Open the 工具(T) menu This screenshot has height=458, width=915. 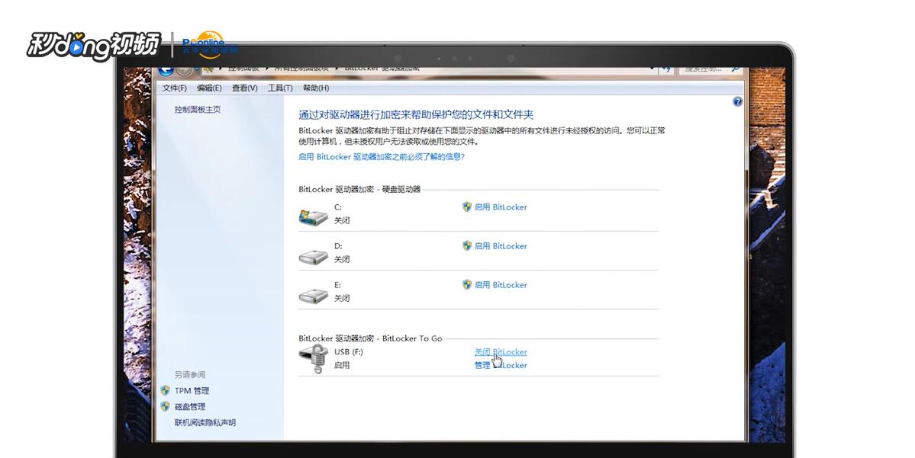[x=280, y=88]
